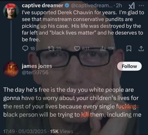This screenshot has height=135, width=148.
Task: Bookmark the captive dreamer post
Action: 129,49
